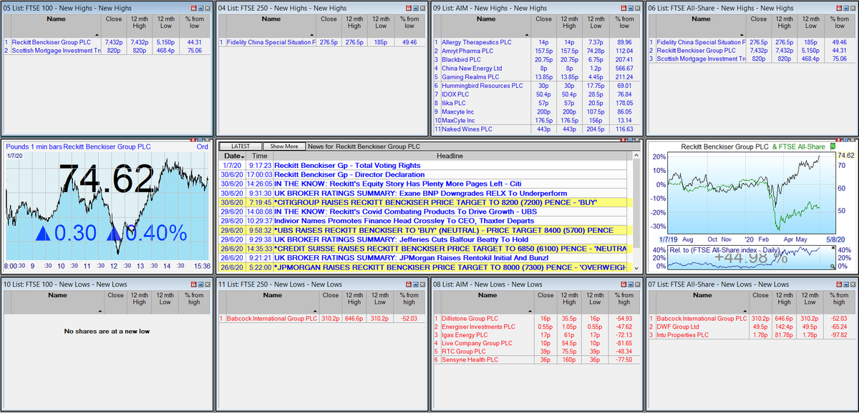Sort by Name arrow in FTSE All-Share New Lows

pyautogui.click(x=744, y=311)
